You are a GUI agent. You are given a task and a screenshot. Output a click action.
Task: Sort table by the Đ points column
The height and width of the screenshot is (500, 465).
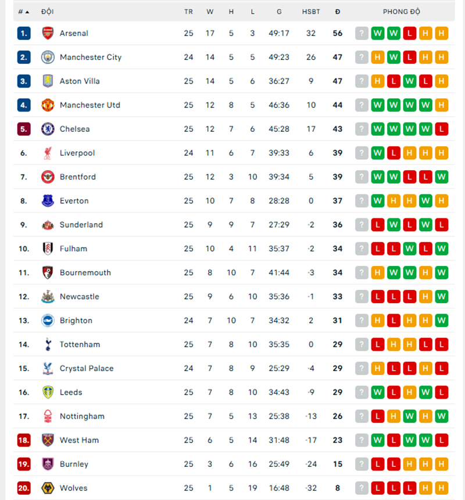pos(338,12)
